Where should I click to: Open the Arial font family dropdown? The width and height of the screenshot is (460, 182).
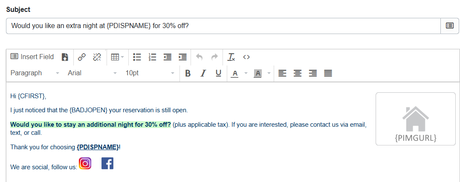coord(92,73)
